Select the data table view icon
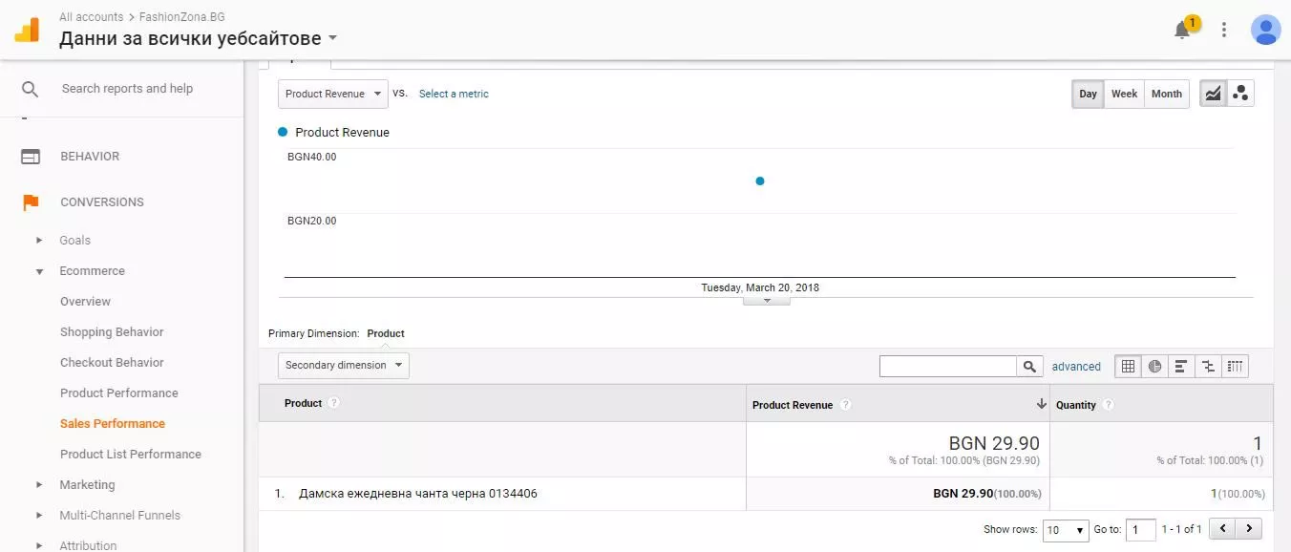This screenshot has width=1291, height=552. pos(1129,366)
